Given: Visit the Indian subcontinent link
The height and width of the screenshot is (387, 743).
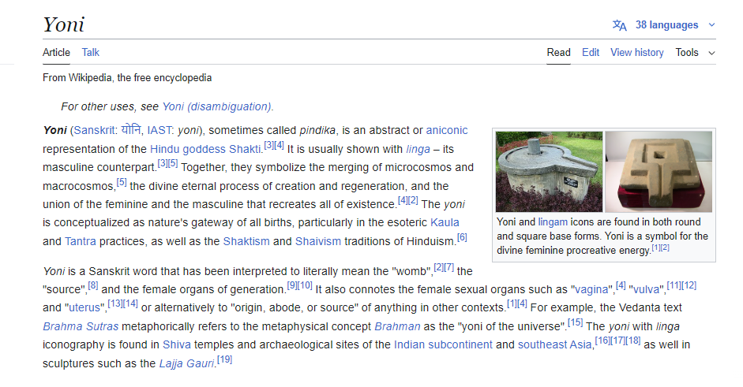Looking at the screenshot, I should 443,345.
